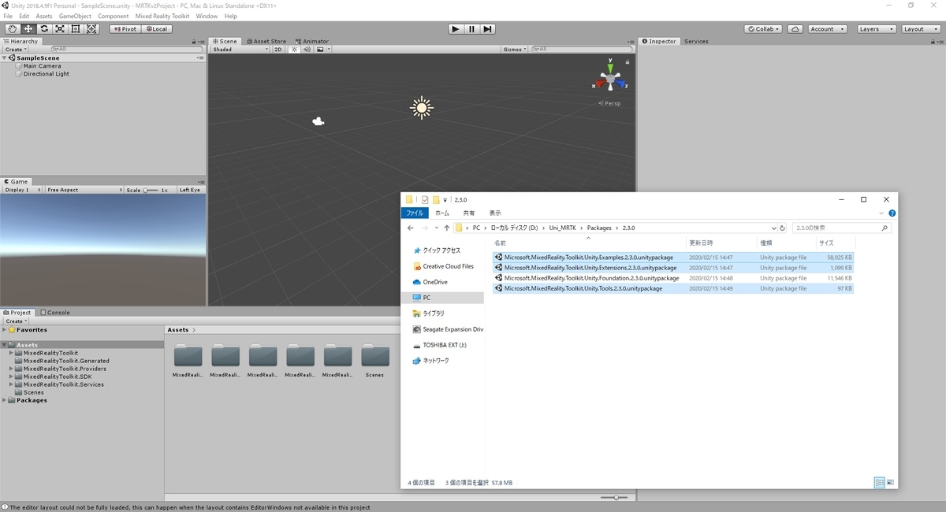The image size is (946, 512).
Task: Open the Component menu
Action: coord(114,16)
